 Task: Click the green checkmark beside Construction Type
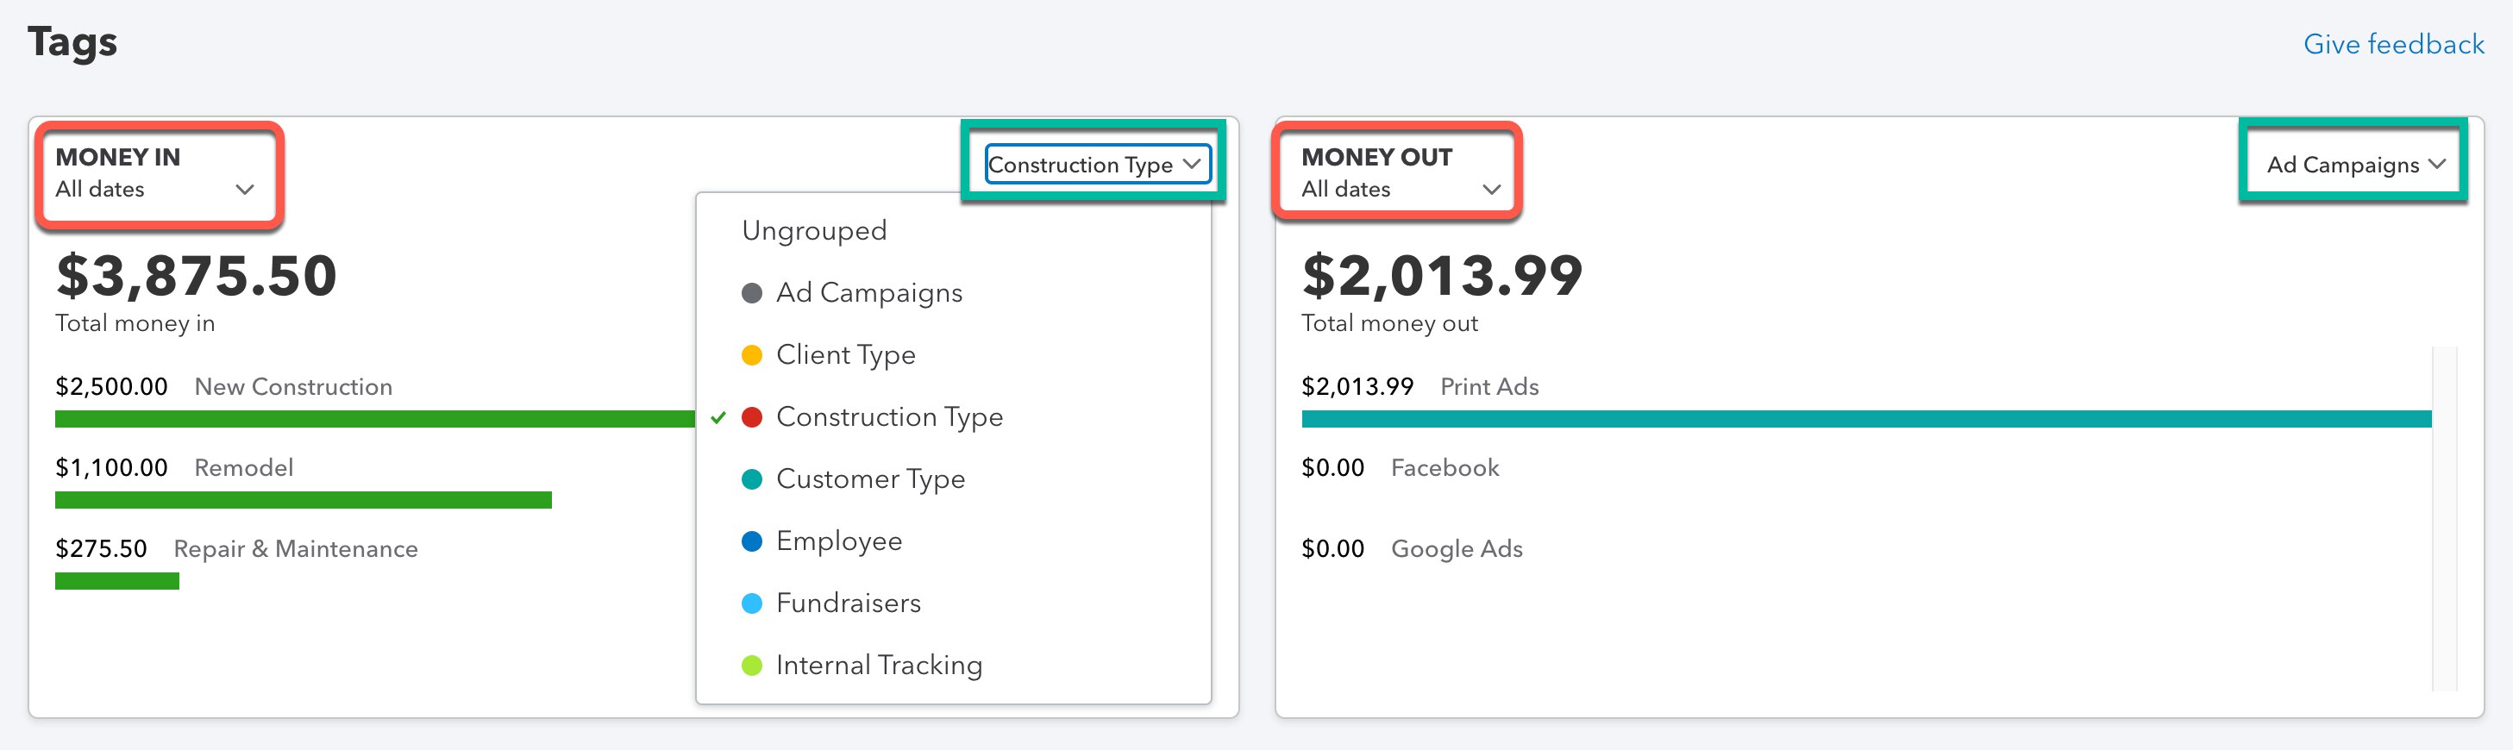click(x=719, y=417)
